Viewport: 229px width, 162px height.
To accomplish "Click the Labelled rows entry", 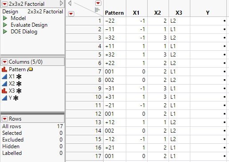I will tap(32, 153).
